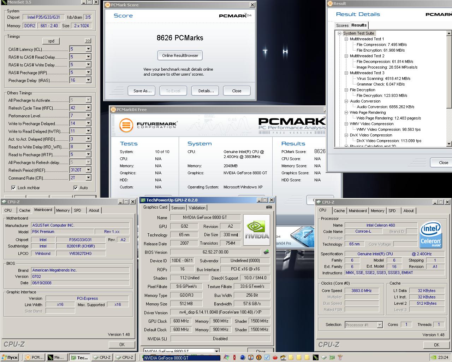Select 'Virus Scanning: 4518.412 MB/s' result row

383,78
